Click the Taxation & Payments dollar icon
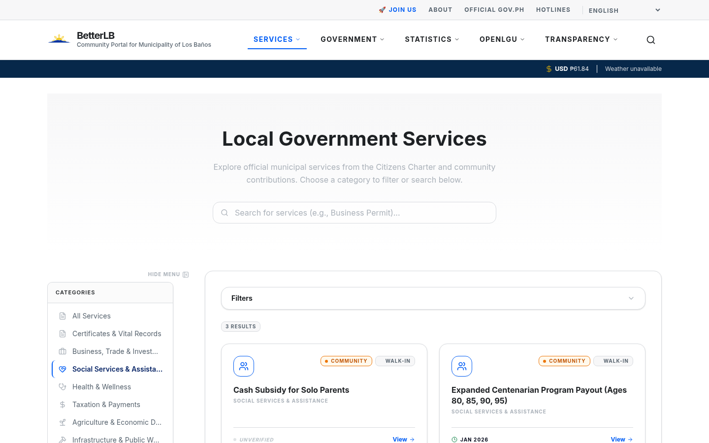The width and height of the screenshot is (709, 443). coord(63,405)
